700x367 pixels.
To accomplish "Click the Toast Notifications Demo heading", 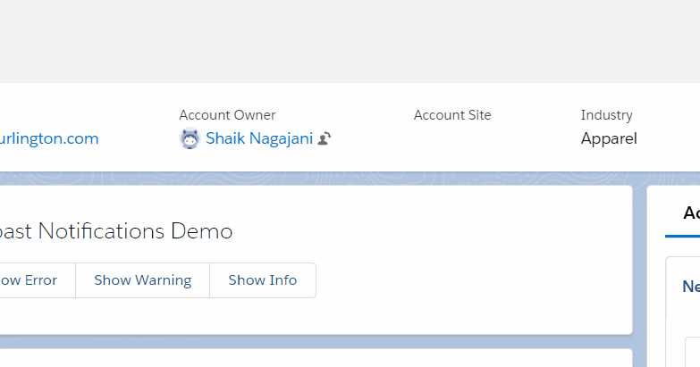I will (116, 231).
